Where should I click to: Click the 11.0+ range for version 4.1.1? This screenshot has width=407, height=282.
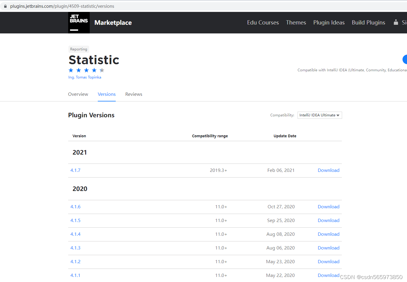click(221, 275)
